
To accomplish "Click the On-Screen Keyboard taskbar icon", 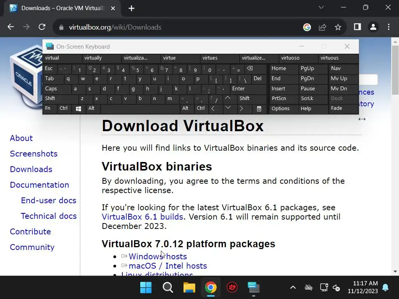I will (x=253, y=288).
